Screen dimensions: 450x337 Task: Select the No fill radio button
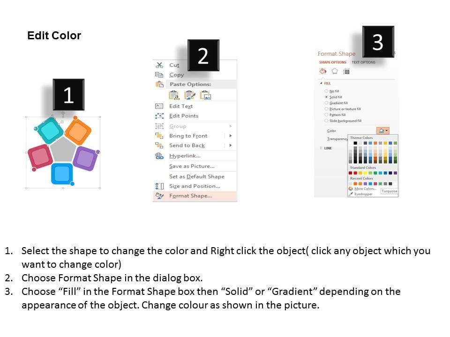(x=326, y=91)
